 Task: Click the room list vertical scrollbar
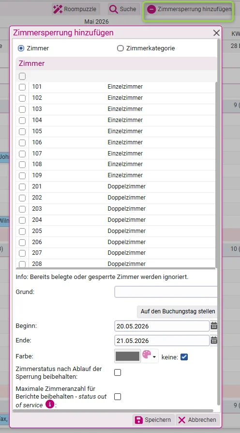[x=216, y=174]
